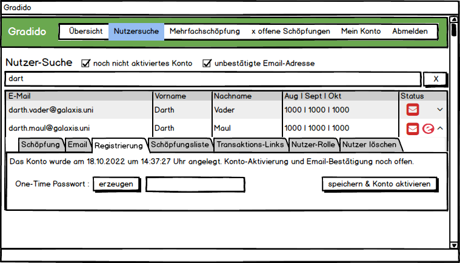460x263 pixels.
Task: Click the vertical scrollbar thumb
Action: pos(454,30)
